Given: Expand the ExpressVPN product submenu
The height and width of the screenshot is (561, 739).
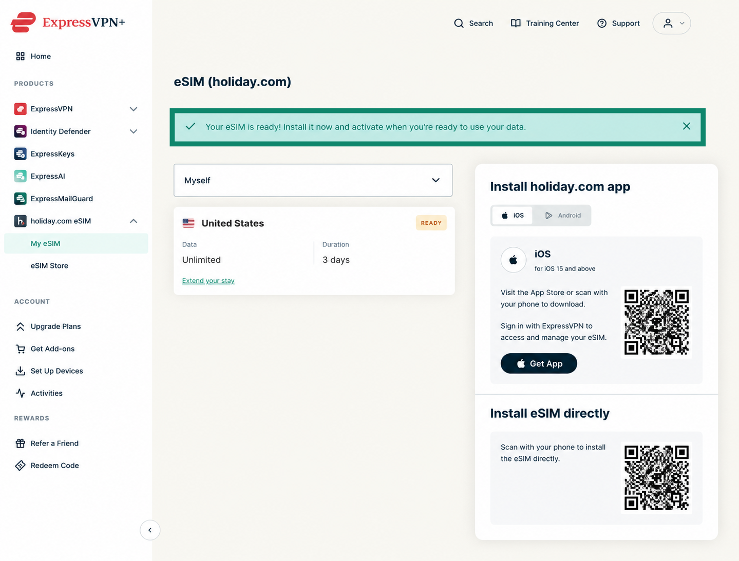Looking at the screenshot, I should [134, 109].
